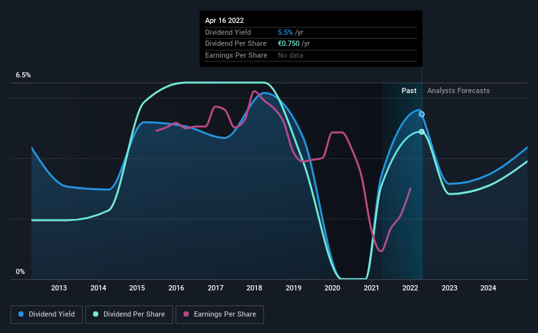This screenshot has height=333, width=538.
Task: Click the Dividend Per Share row label in tooltip
Action: coord(236,44)
